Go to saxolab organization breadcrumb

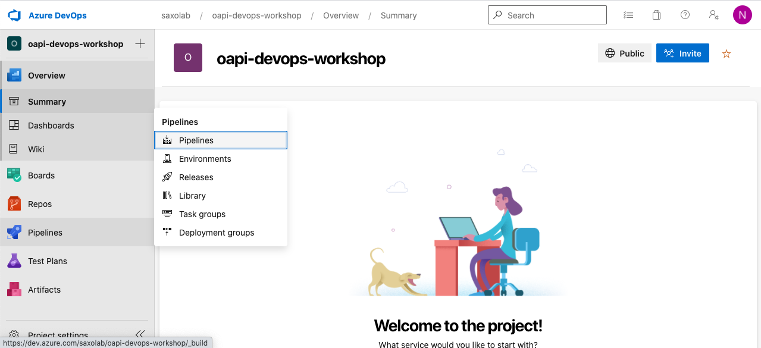[x=176, y=15]
